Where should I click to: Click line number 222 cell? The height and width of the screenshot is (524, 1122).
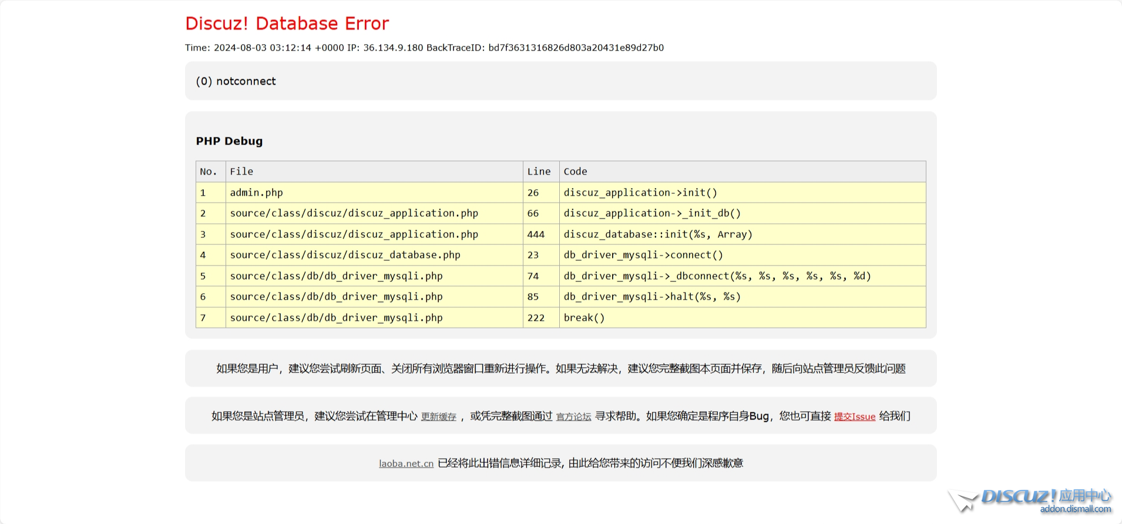click(x=541, y=318)
